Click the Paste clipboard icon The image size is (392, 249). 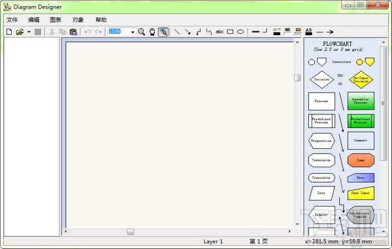(73, 32)
